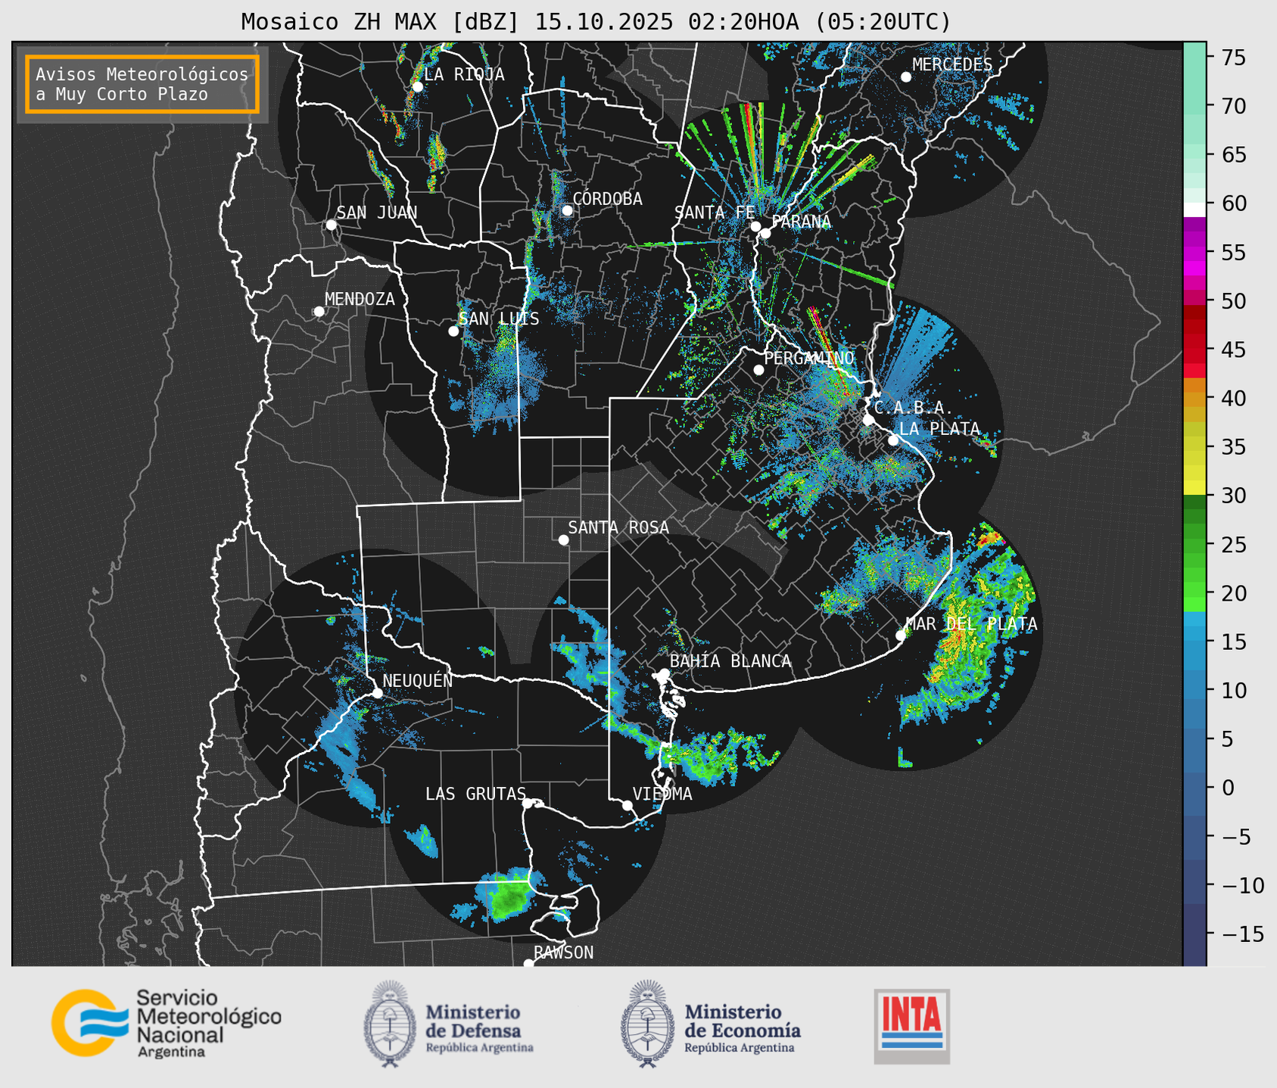Image resolution: width=1277 pixels, height=1088 pixels.
Task: Click the yellow 30 dBZ band on scale
Action: click(1194, 488)
